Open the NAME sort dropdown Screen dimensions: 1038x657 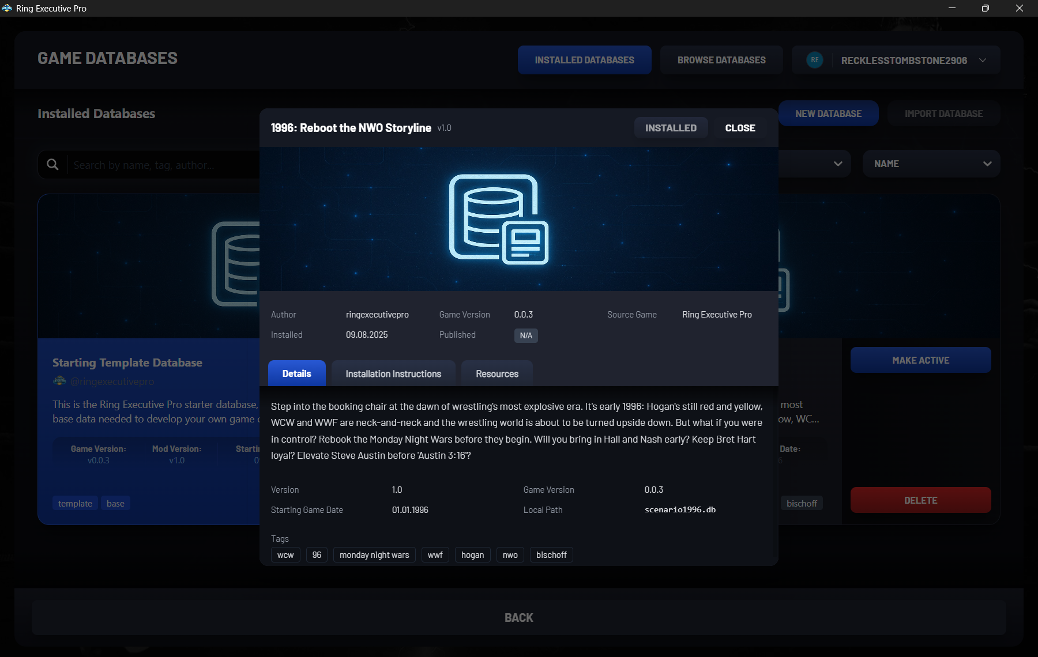(x=931, y=164)
